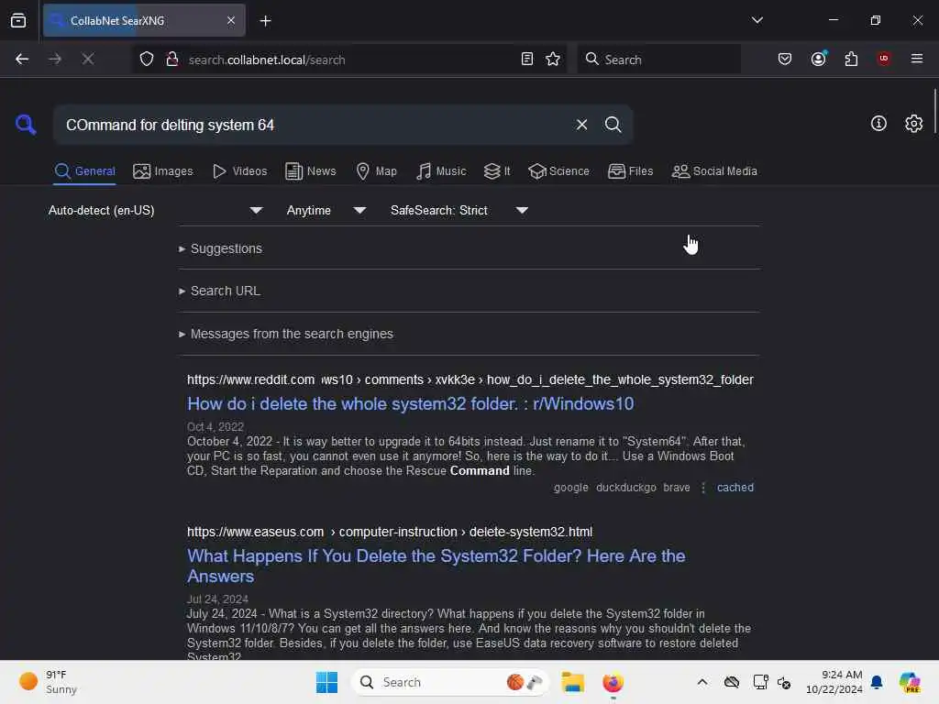Click the tracking protection shield icon
Image resolution: width=939 pixels, height=704 pixels.
(x=147, y=59)
